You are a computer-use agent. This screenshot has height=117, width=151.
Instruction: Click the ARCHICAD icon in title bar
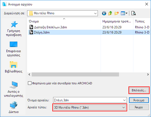tap(5, 4)
